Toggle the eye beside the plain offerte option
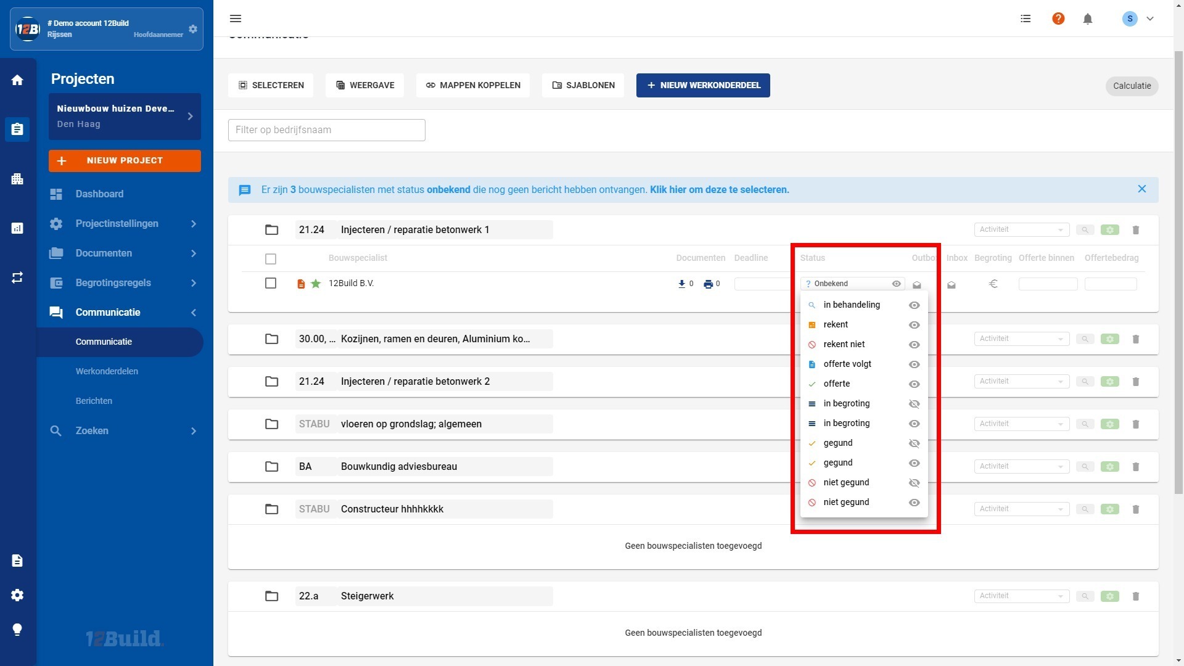 [x=915, y=384]
